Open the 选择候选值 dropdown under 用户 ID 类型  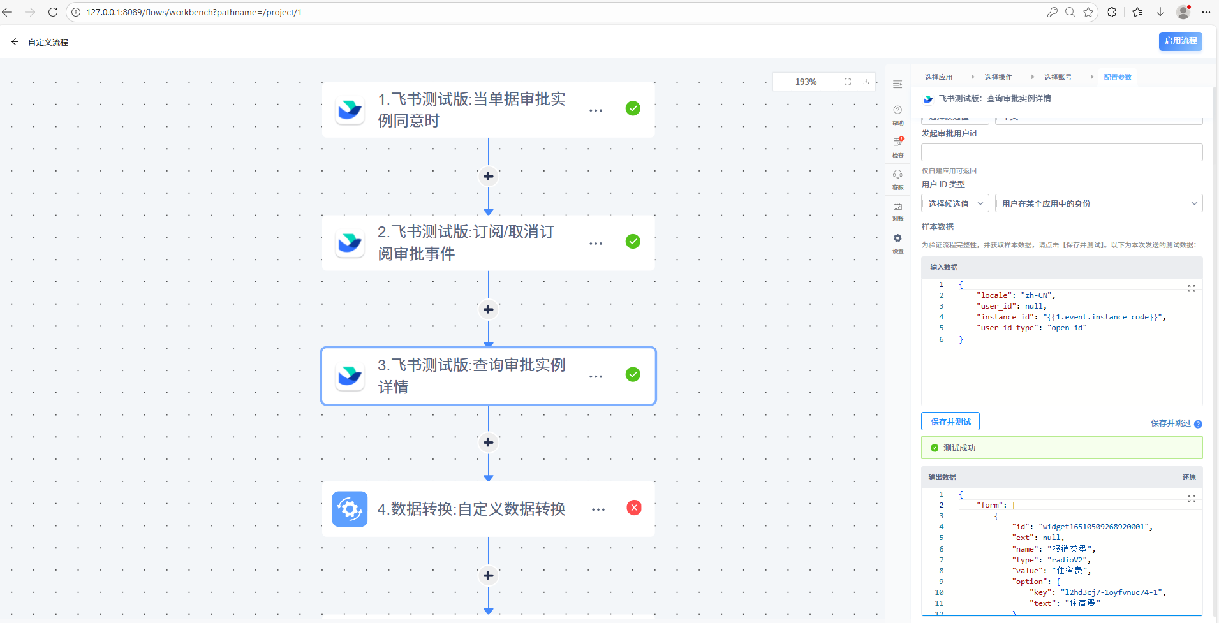point(955,203)
